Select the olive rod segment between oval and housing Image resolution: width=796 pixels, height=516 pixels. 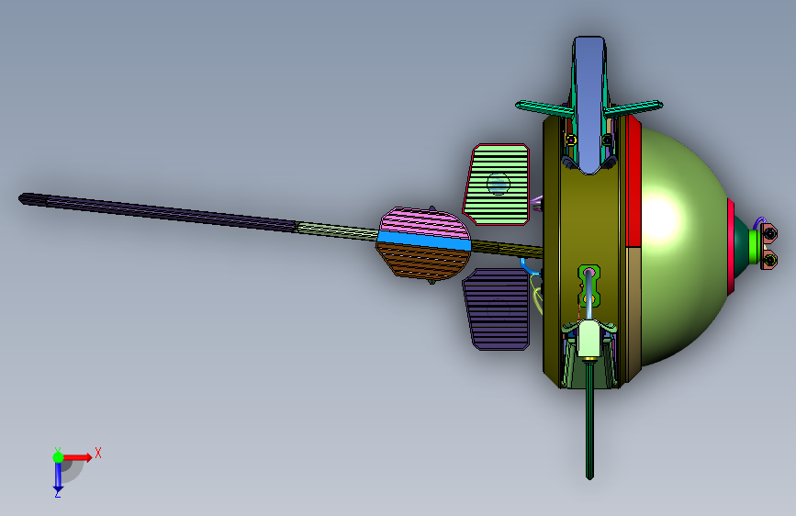[x=507, y=249]
